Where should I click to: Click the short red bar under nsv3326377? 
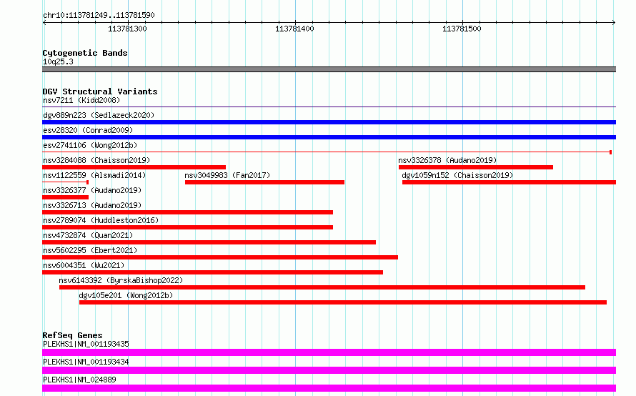(65, 197)
